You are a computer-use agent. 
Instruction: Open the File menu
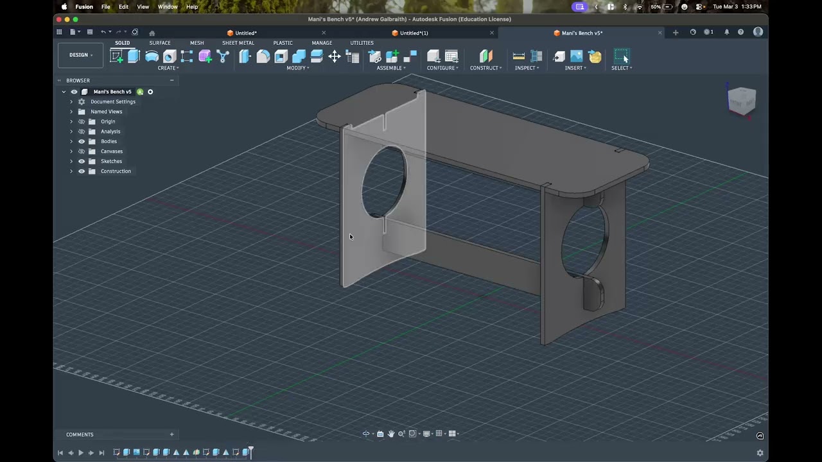(105, 6)
